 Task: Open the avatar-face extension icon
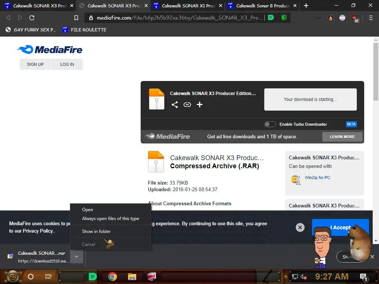tap(331, 18)
